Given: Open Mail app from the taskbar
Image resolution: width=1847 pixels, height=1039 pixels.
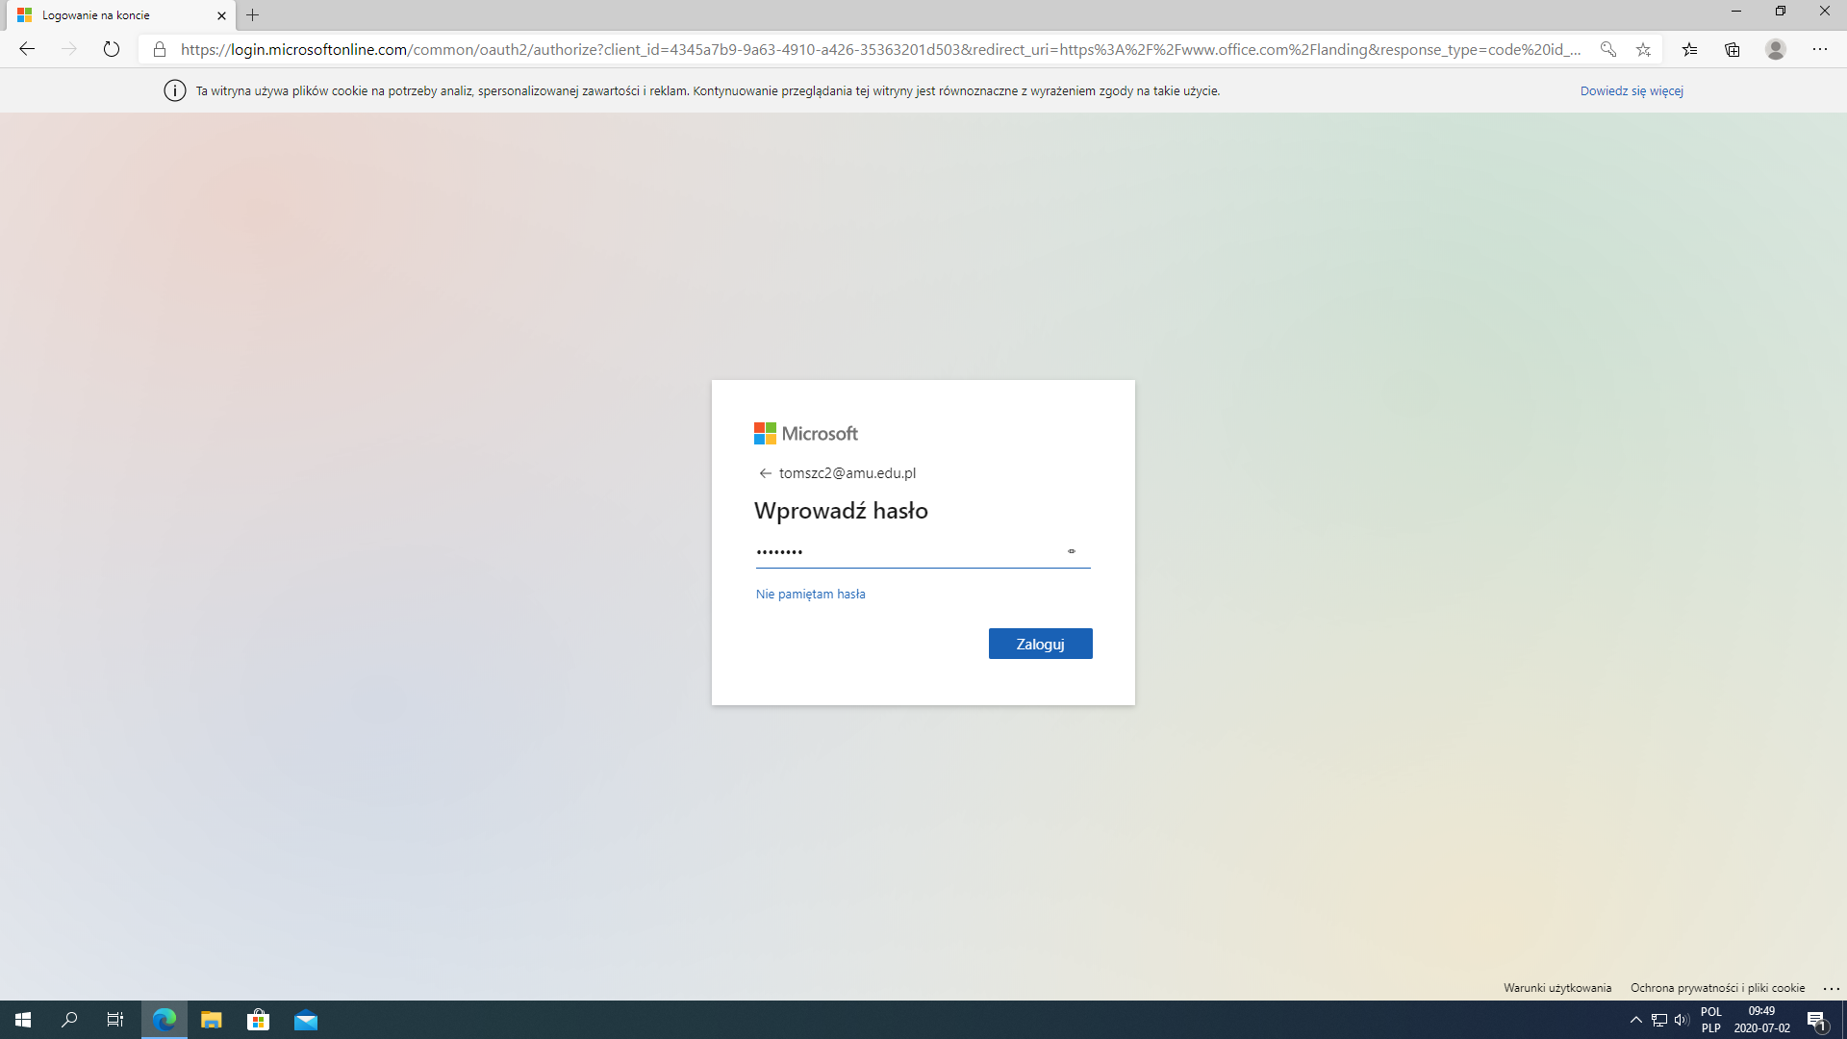Looking at the screenshot, I should pos(306,1020).
